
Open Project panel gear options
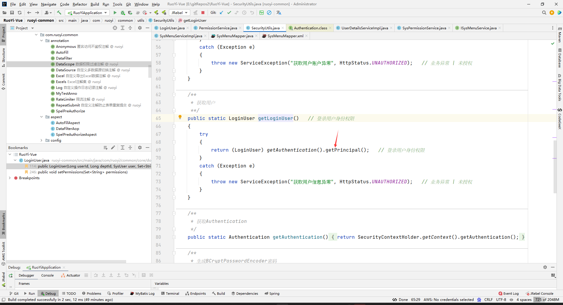[140, 28]
